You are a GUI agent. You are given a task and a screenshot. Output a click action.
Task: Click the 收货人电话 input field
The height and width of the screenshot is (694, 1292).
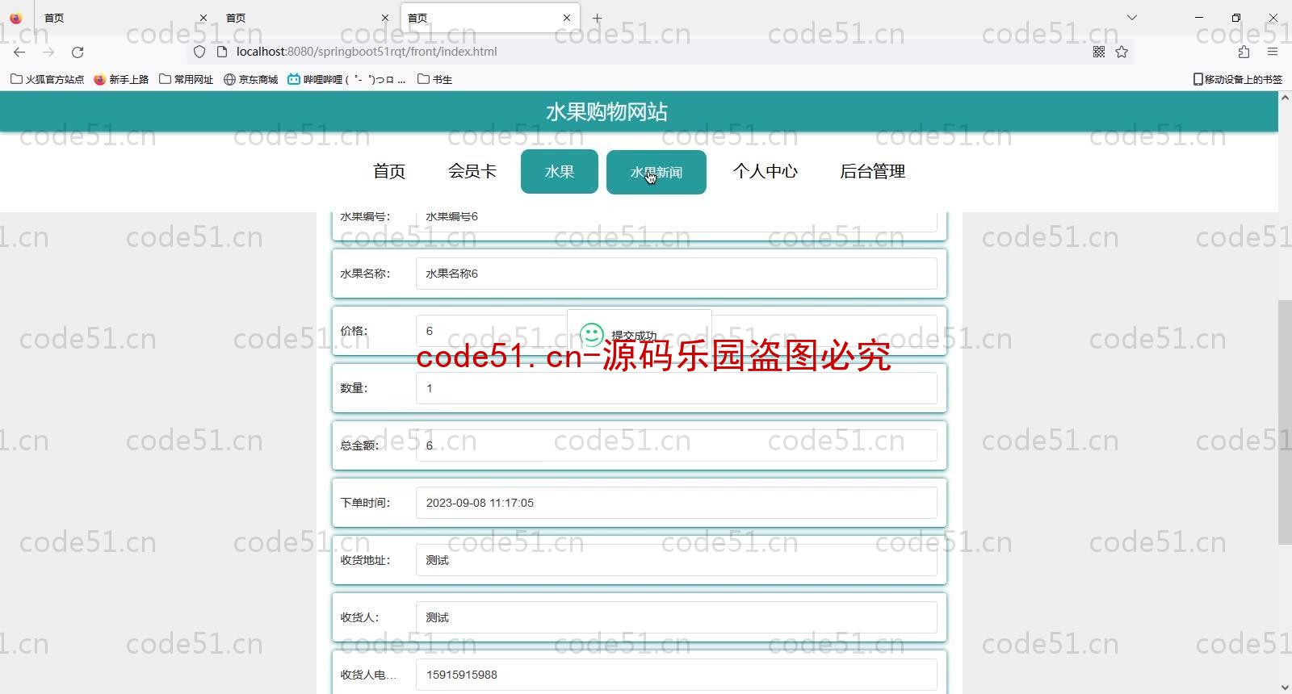point(677,675)
